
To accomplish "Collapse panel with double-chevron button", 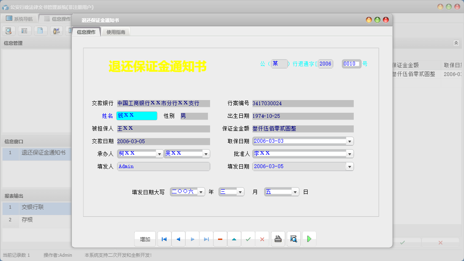I will 456,43.
